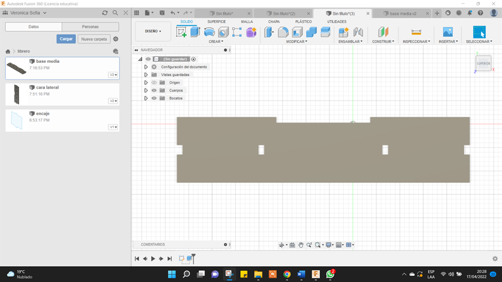The width and height of the screenshot is (502, 282).
Task: Select the Combine tool
Action: click(311, 32)
